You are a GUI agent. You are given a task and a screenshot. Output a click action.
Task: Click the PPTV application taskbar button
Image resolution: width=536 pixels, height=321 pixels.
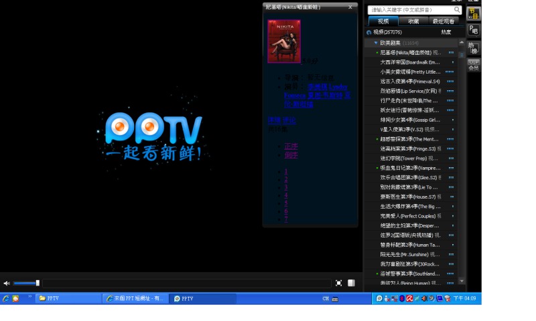[x=203, y=298]
